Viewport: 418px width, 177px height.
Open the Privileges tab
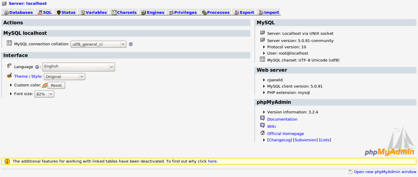click(183, 12)
